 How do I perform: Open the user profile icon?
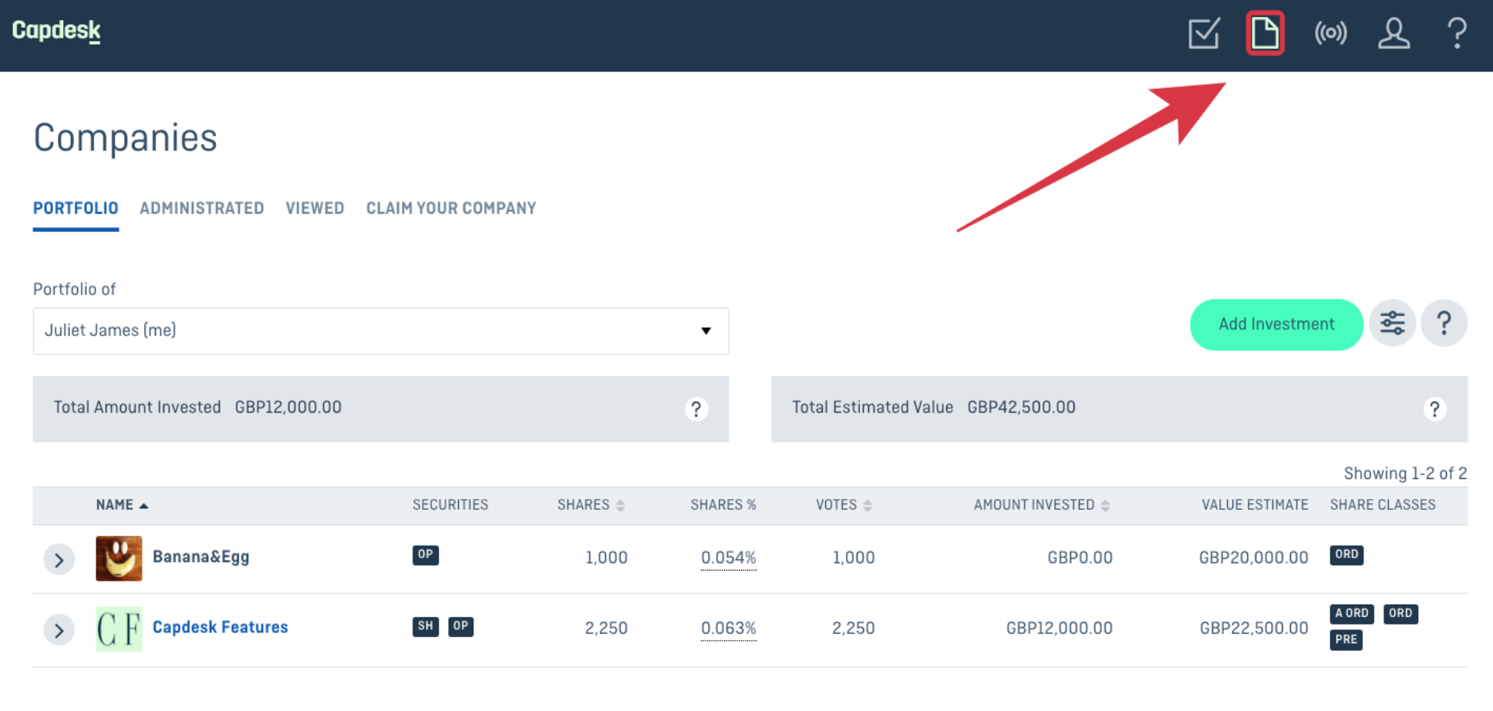[1394, 33]
